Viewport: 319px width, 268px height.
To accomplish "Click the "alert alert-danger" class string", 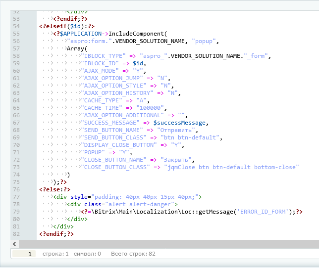I will coord(140,204).
